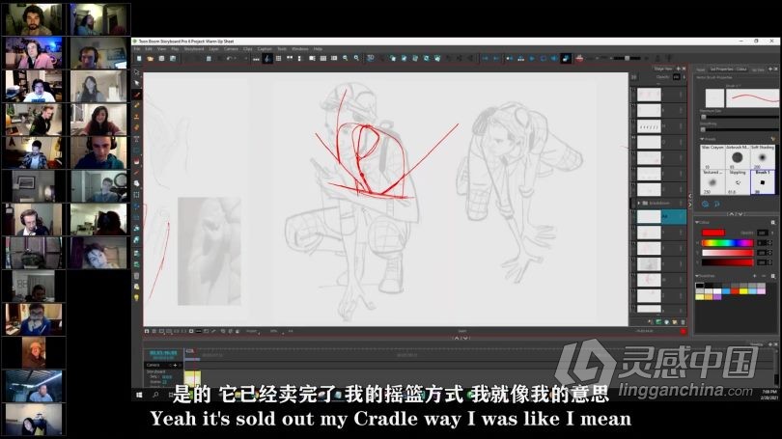Click the red cup icon in toolbar
The width and height of the screenshot is (782, 439).
point(579,58)
